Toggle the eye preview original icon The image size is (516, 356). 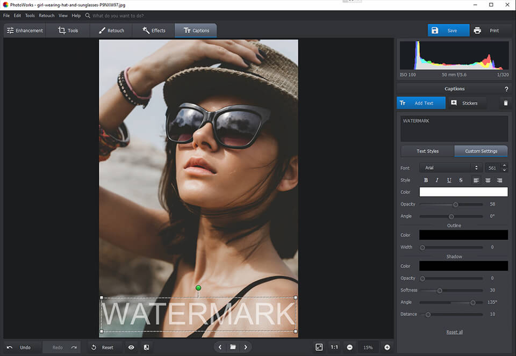(131, 347)
